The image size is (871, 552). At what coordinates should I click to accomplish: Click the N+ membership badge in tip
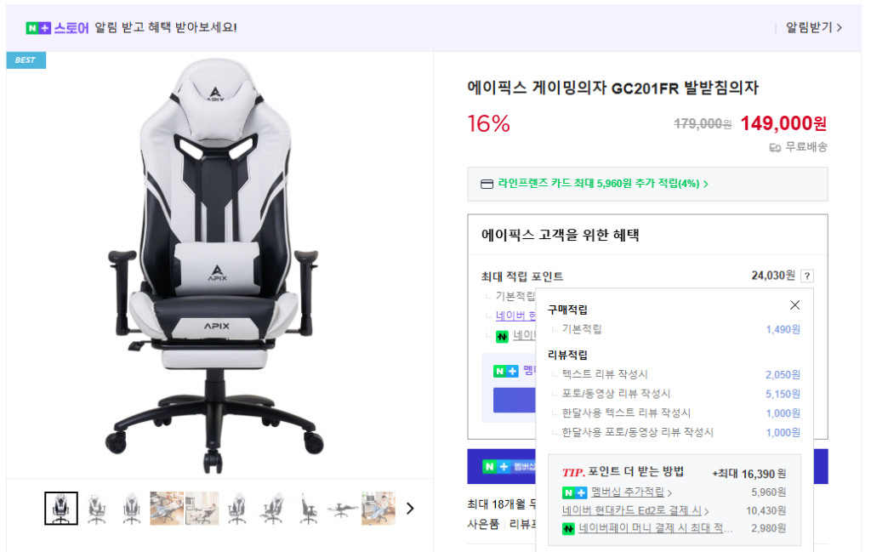point(574,492)
